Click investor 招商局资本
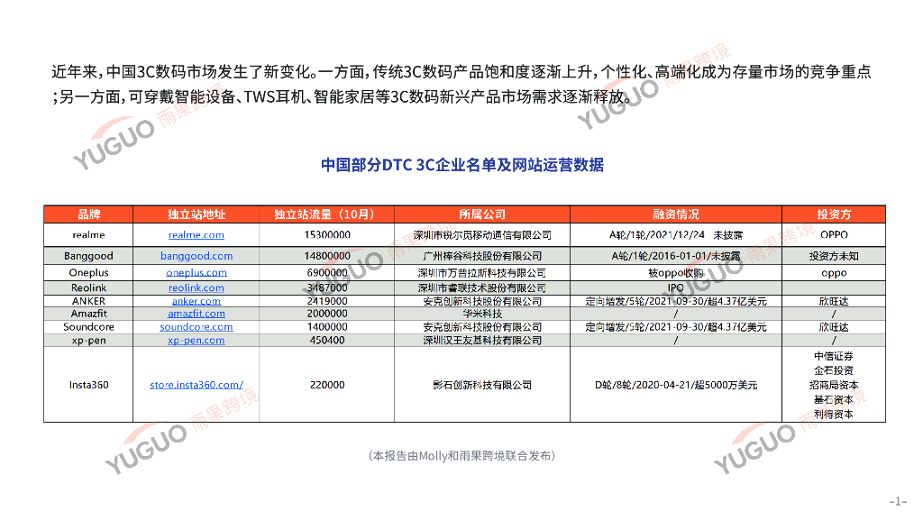The image size is (923, 520). 834,385
